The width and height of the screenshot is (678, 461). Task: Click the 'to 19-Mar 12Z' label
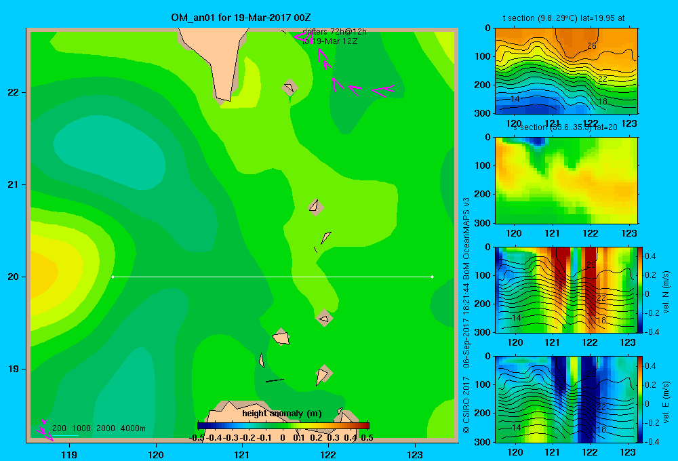(x=330, y=41)
